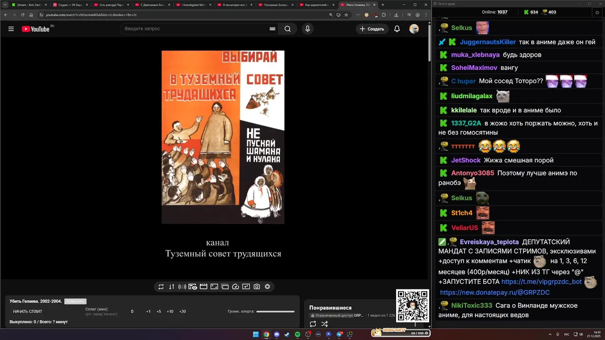Add +5 minutes to split
Screen dimensions: 605x340
[x=159, y=312]
